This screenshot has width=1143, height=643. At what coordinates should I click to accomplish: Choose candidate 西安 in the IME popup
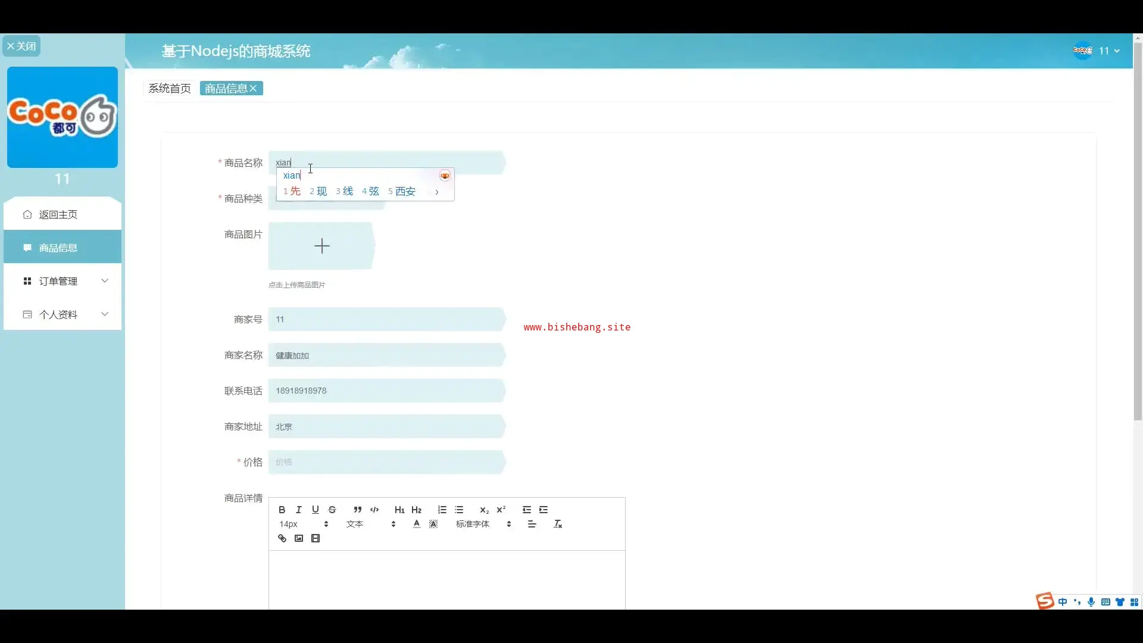point(405,191)
